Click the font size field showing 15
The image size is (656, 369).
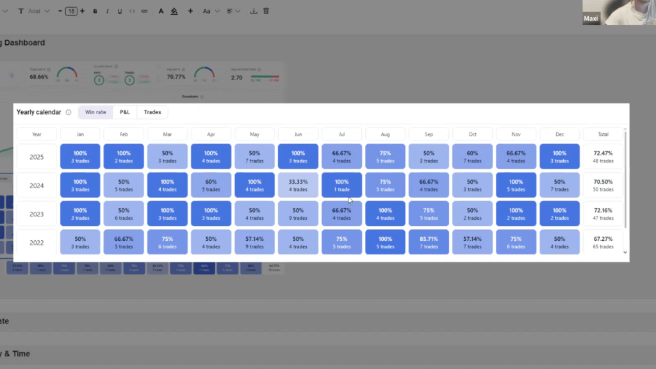[x=71, y=11]
